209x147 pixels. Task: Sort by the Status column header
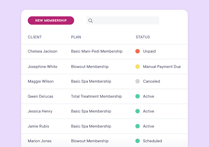click(143, 37)
